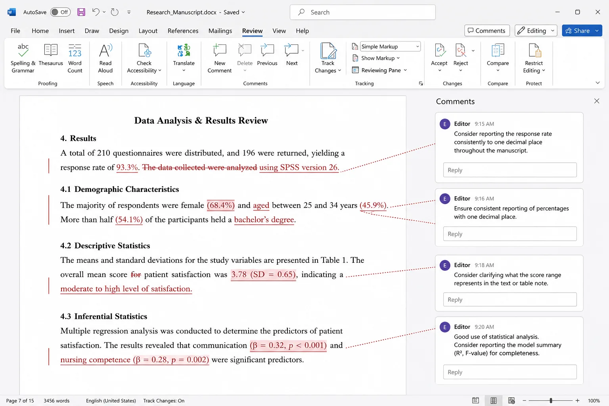Jump to the Next comment
The width and height of the screenshot is (609, 406).
292,55
